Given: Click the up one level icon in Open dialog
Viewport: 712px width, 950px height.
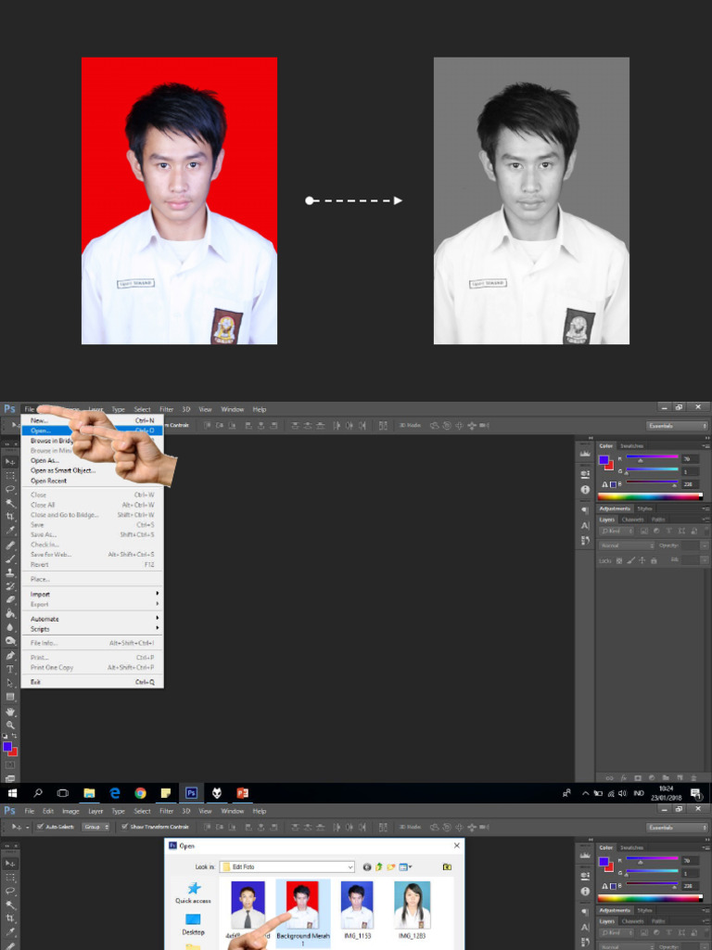Looking at the screenshot, I should 379,867.
